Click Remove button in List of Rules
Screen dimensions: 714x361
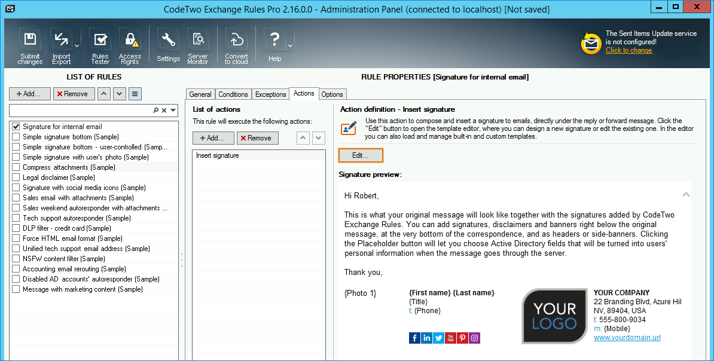[74, 94]
